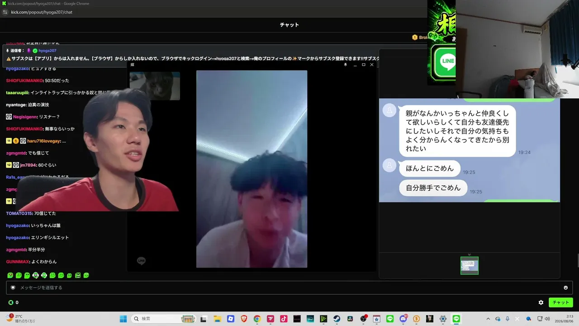
Task: Click chat message エリンギシルエット
Action: 50,238
